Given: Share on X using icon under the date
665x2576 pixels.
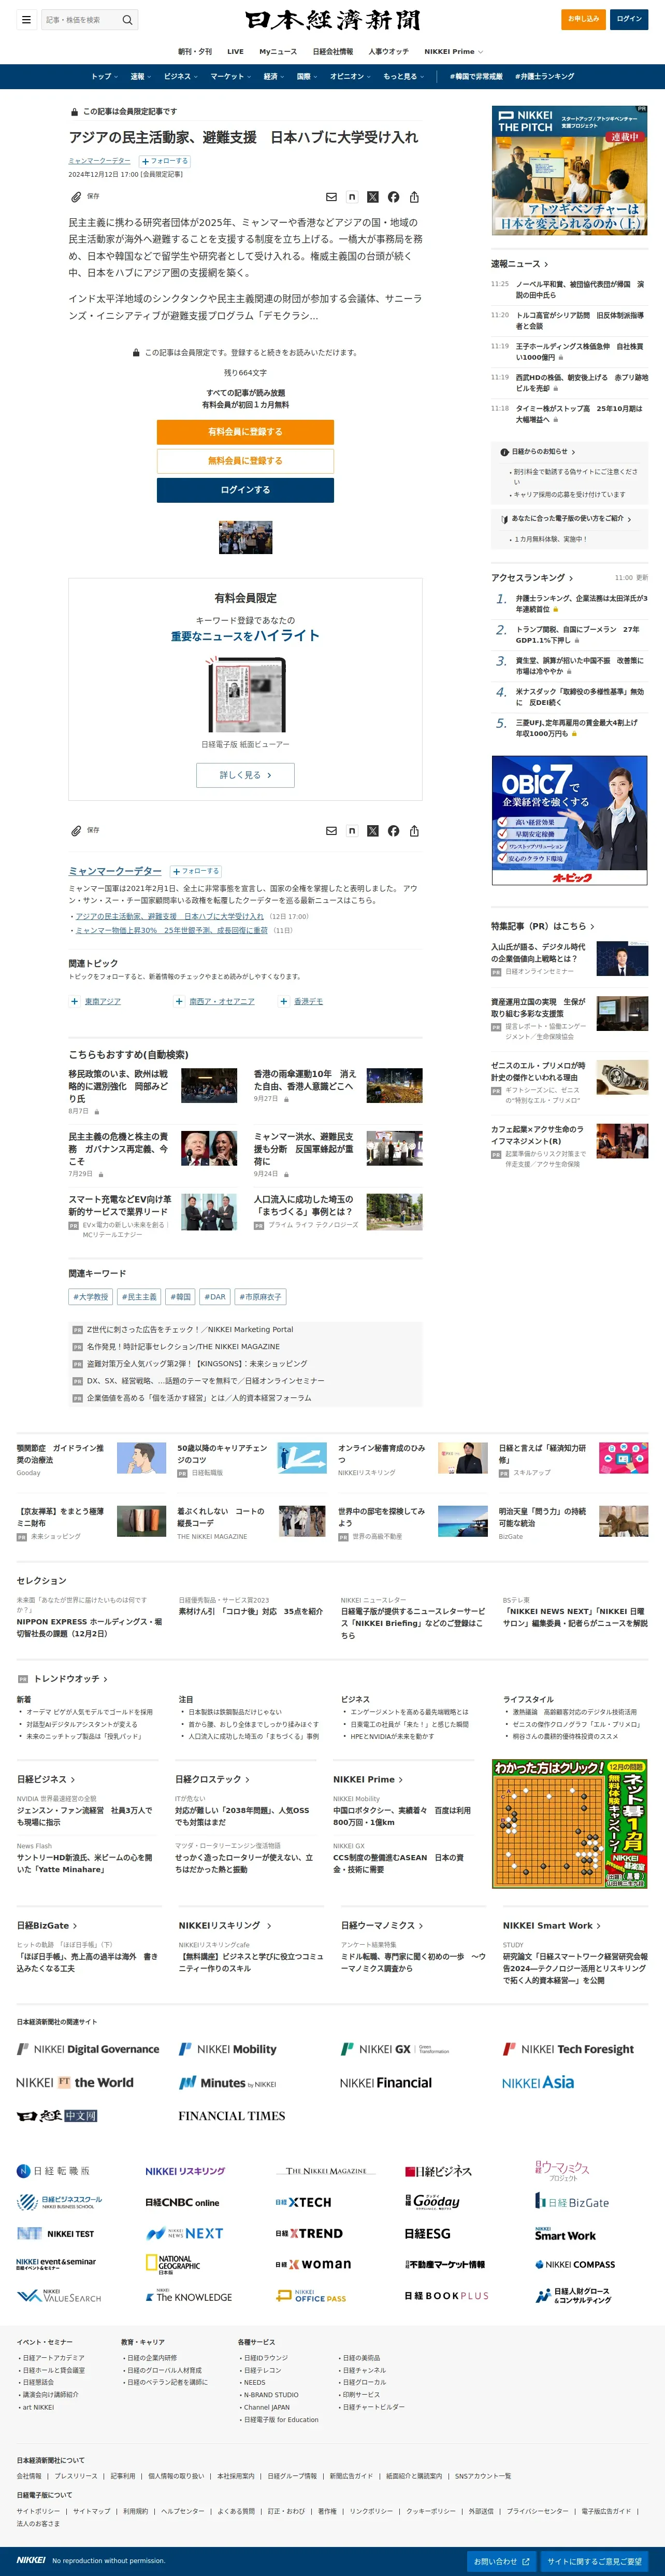Looking at the screenshot, I should pos(372,197).
